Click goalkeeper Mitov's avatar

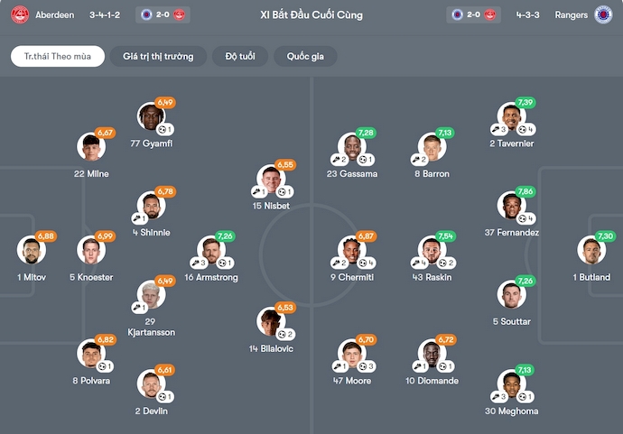pos(30,250)
